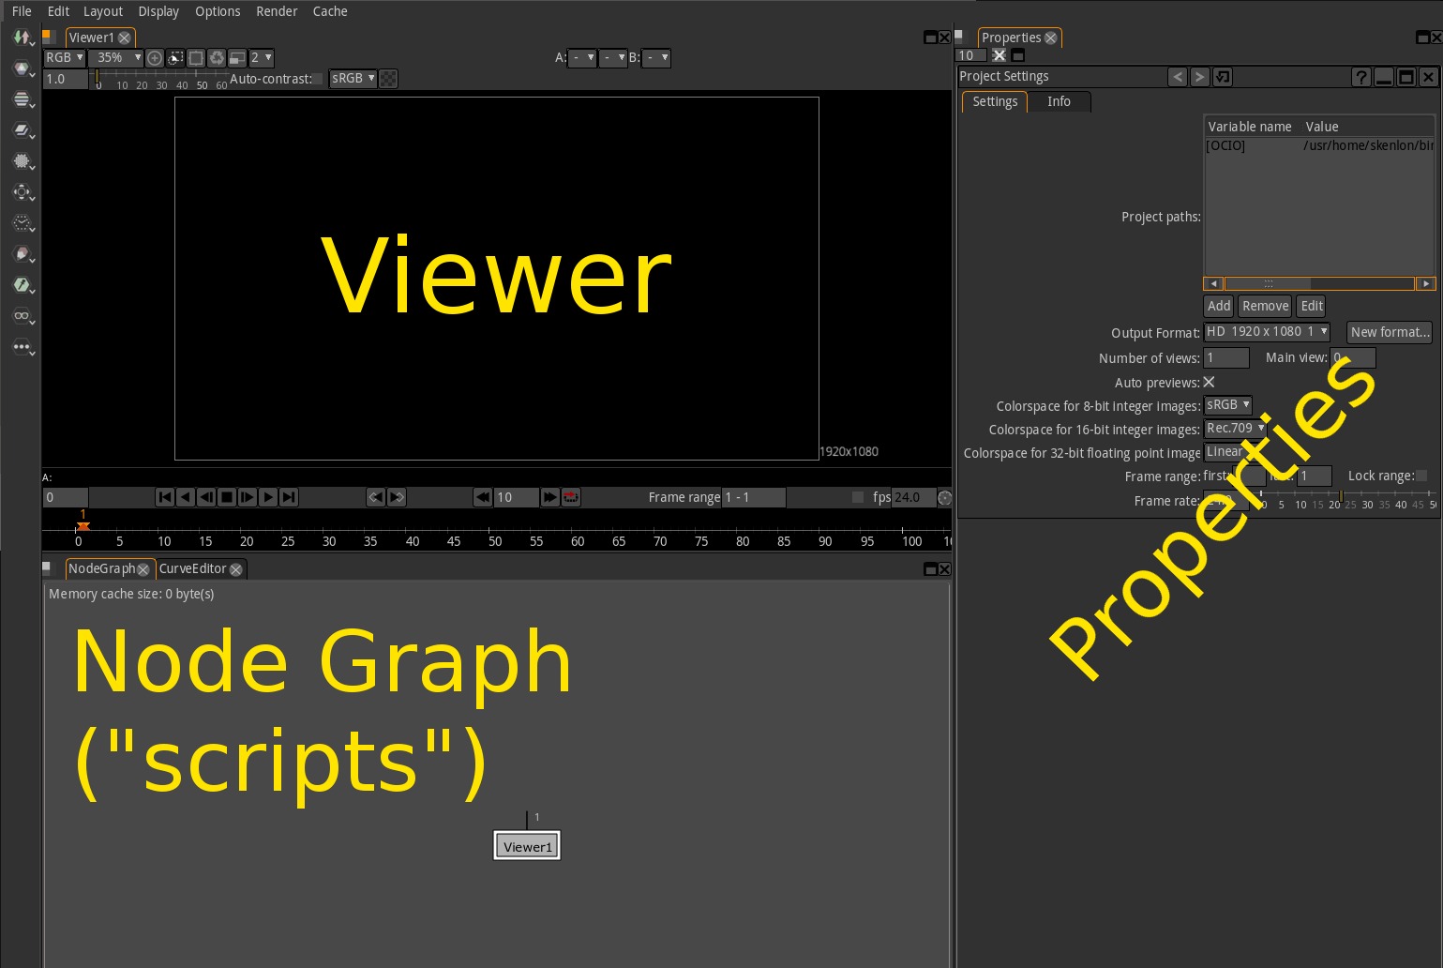Viewport: 1443px width, 968px height.
Task: Click the checkerboard background icon
Action: tap(388, 79)
